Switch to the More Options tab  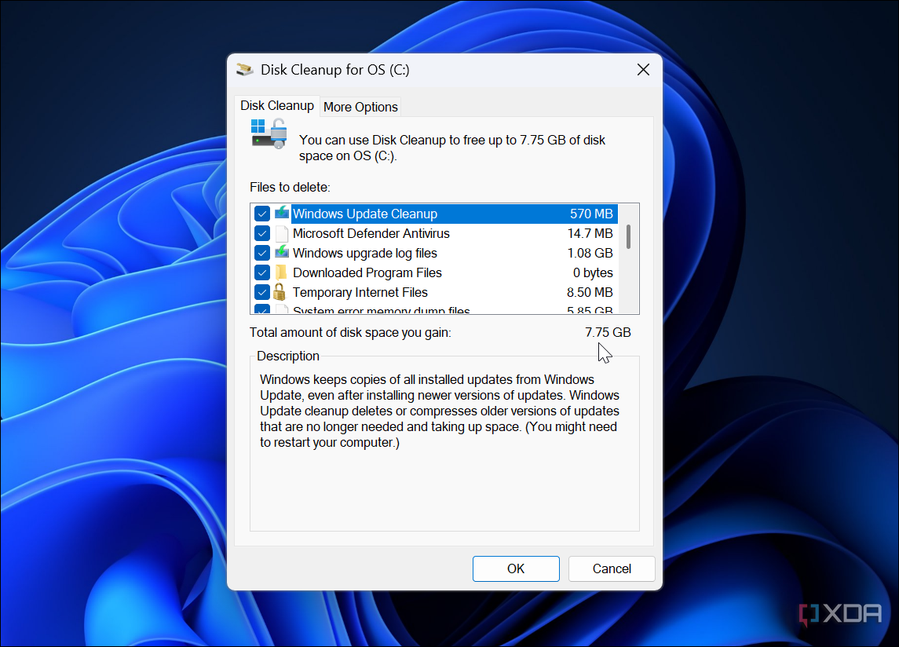tap(360, 107)
